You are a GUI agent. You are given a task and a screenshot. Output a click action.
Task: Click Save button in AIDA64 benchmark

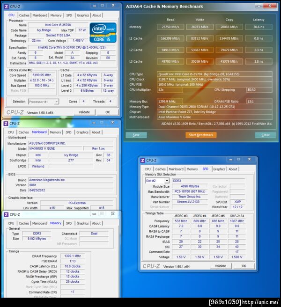pyautogui.click(x=136, y=135)
